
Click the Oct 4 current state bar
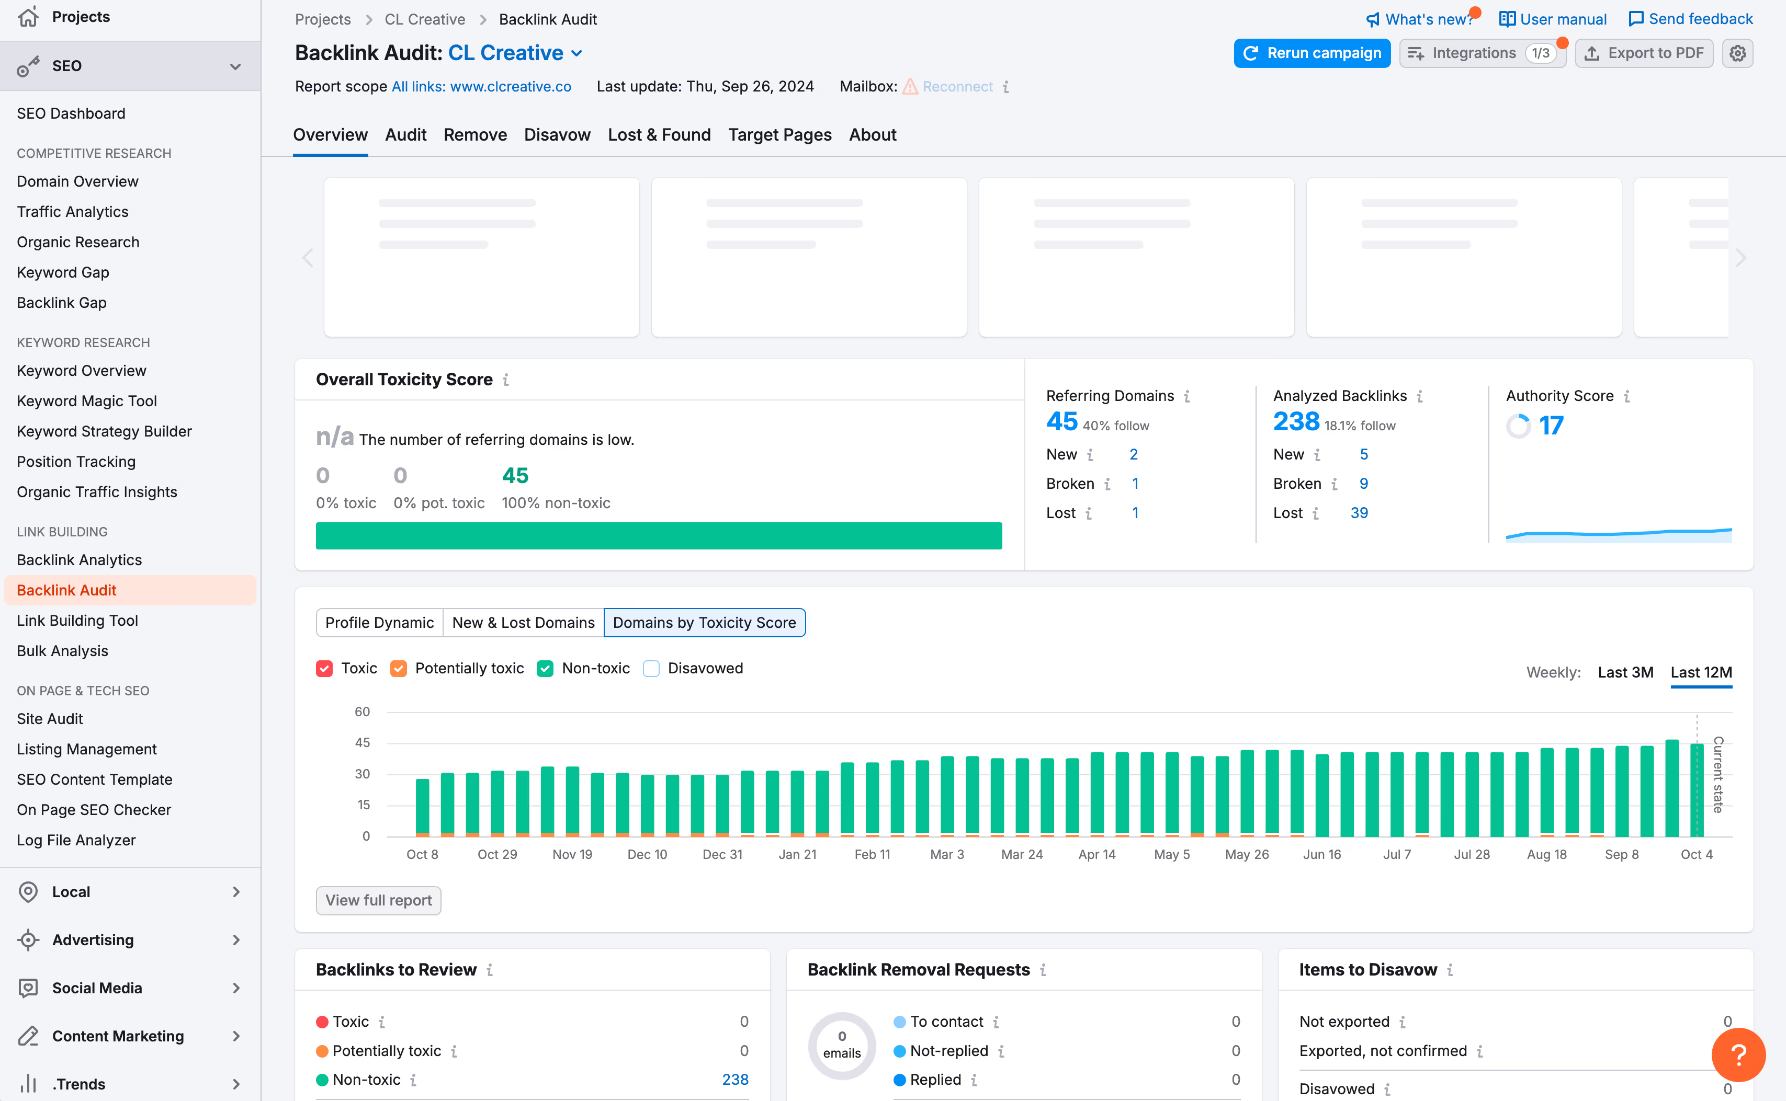point(1697,790)
